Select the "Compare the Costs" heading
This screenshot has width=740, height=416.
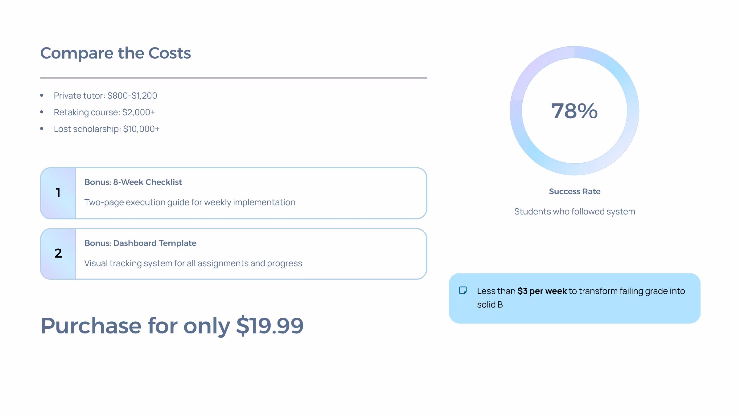(116, 53)
